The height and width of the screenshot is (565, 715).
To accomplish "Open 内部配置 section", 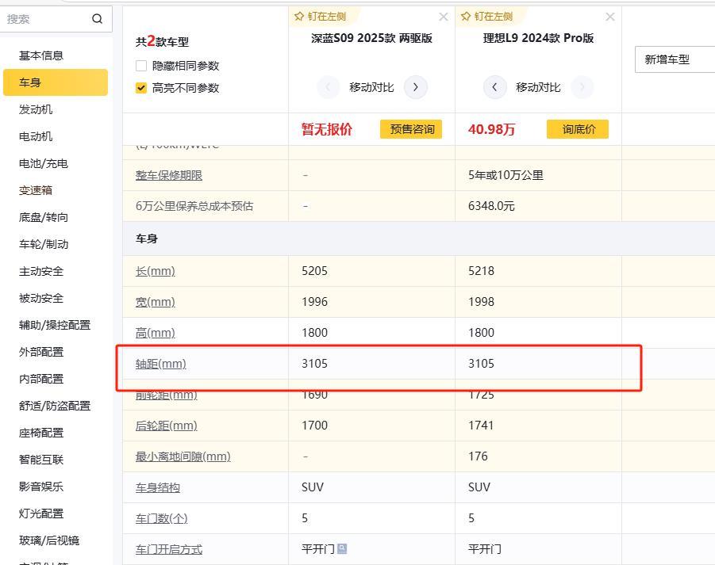I will (x=41, y=379).
